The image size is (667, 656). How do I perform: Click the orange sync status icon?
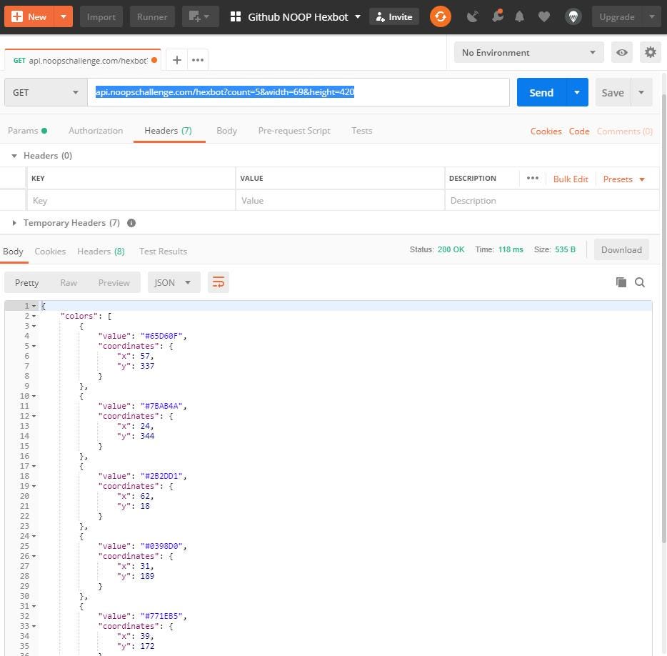pyautogui.click(x=441, y=16)
